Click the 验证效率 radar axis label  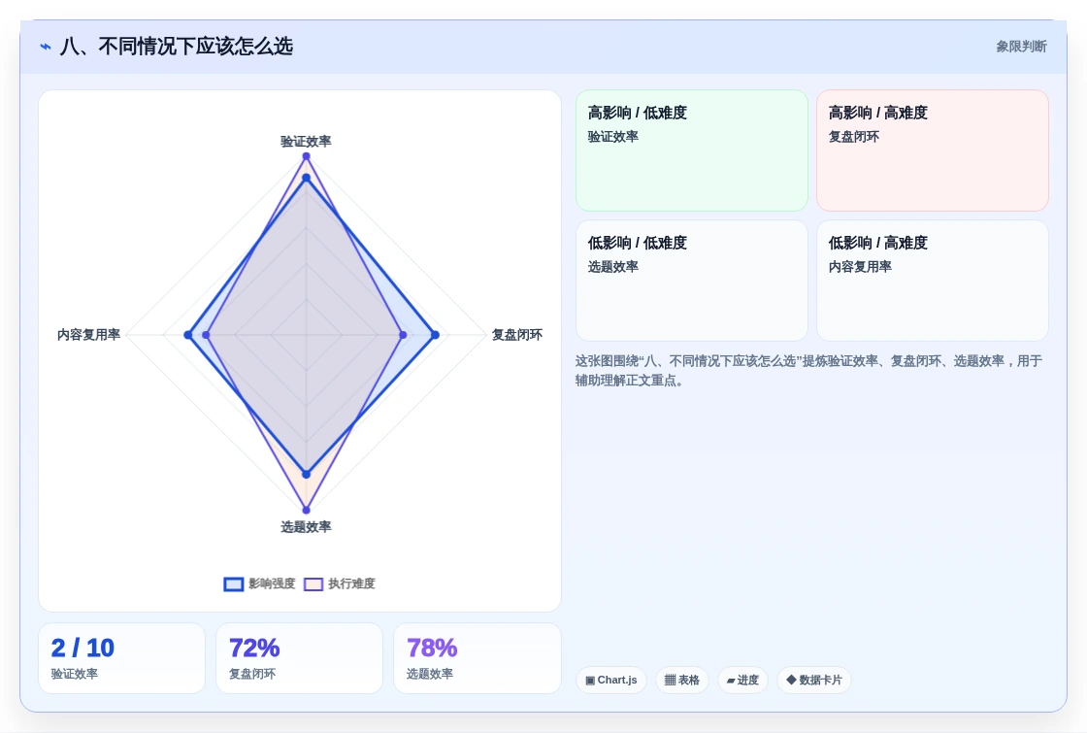[306, 142]
